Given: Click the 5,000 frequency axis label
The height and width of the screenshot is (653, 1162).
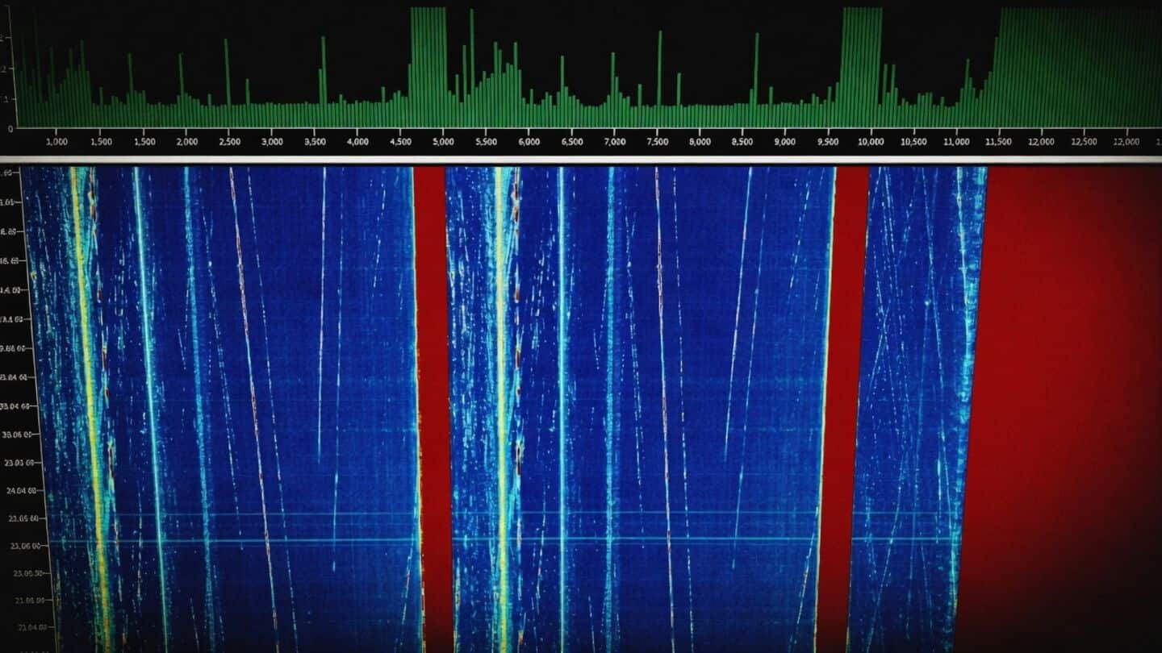Looking at the screenshot, I should point(443,142).
